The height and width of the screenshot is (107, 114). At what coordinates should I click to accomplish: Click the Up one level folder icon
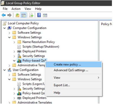coord(17,15)
